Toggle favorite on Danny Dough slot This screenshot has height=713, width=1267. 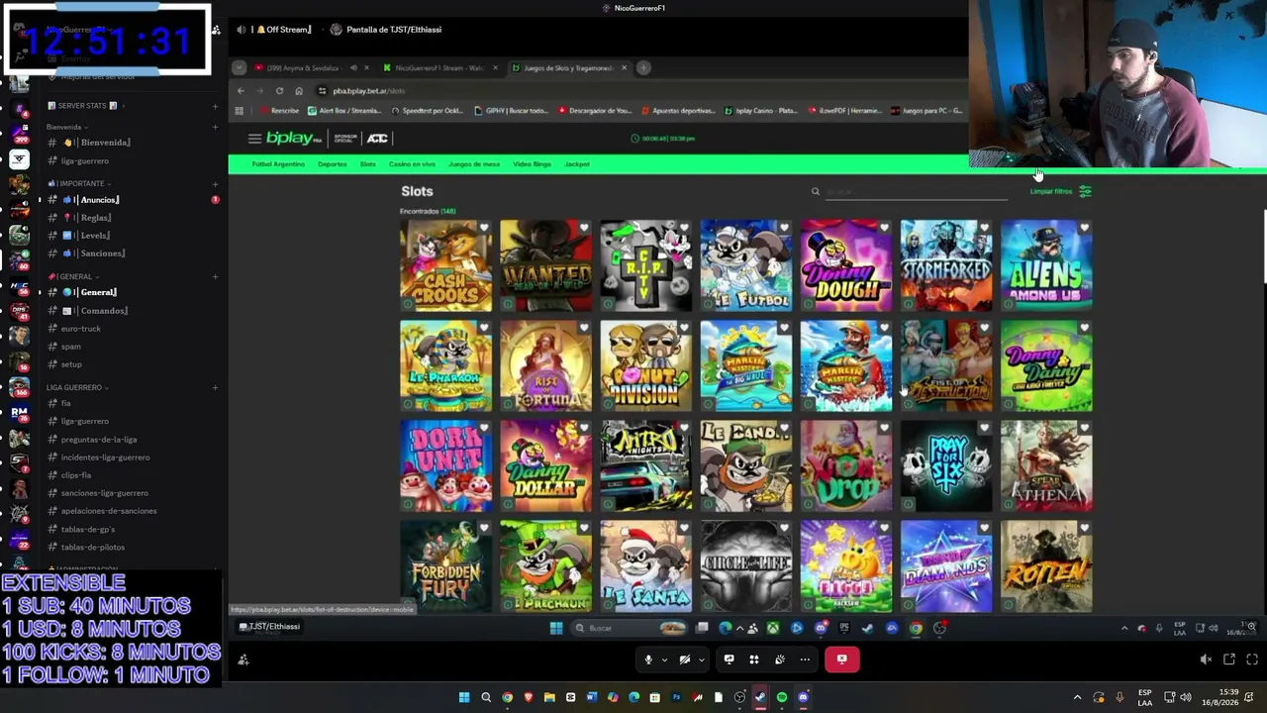[884, 229]
